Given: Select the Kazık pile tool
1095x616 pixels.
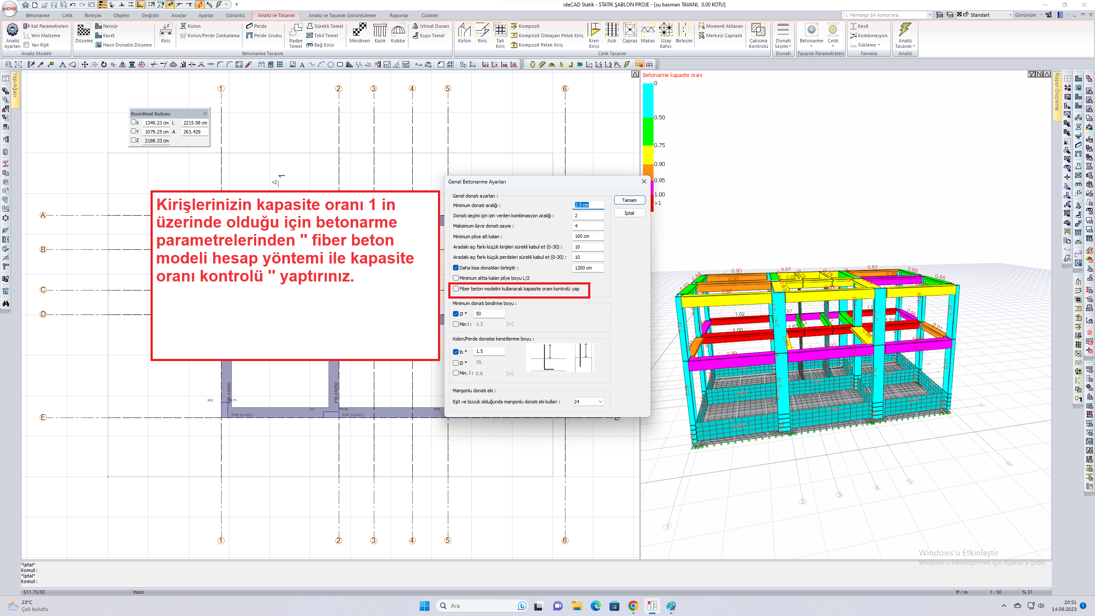Looking at the screenshot, I should tap(380, 33).
